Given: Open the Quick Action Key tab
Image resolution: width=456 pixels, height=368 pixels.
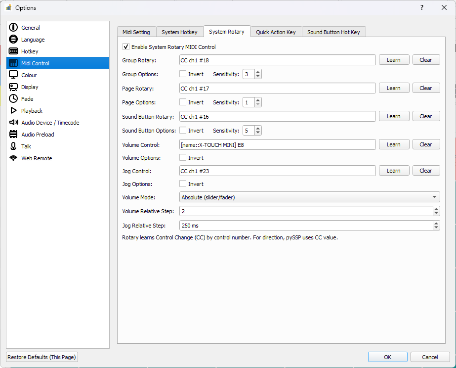Looking at the screenshot, I should pos(276,32).
